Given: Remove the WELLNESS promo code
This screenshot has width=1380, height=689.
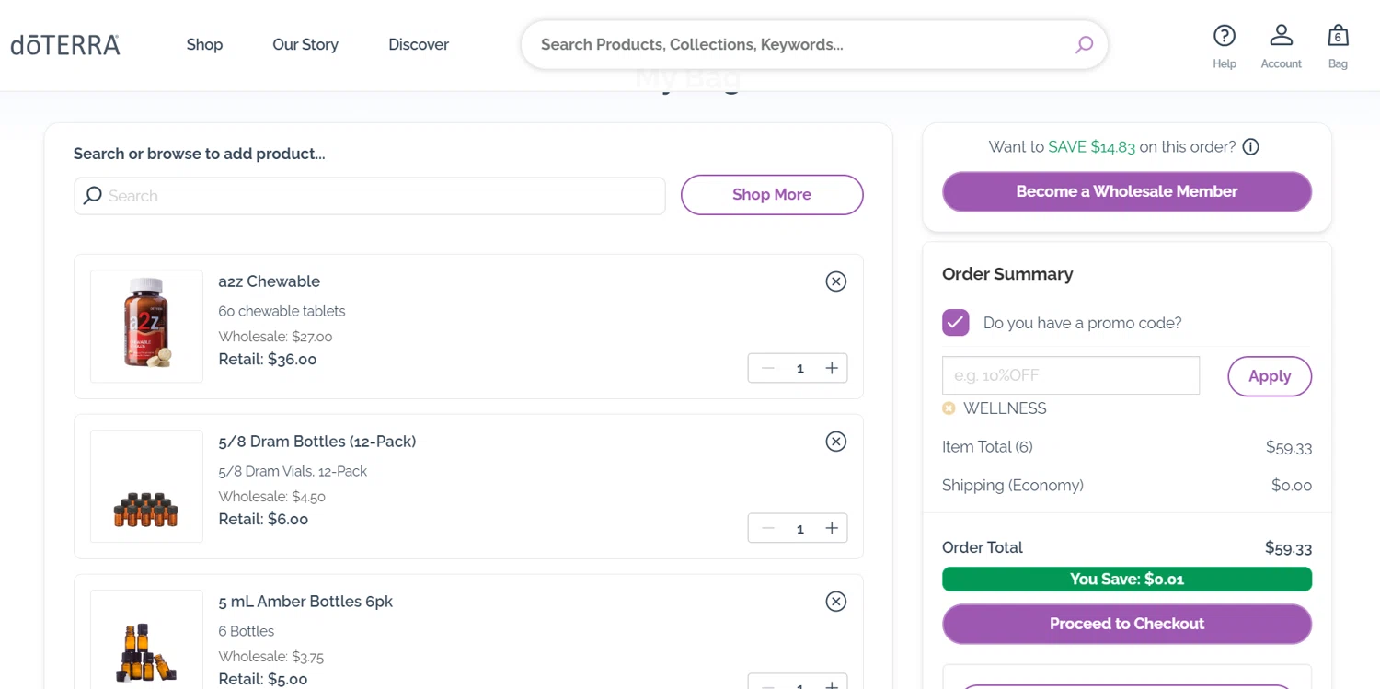Looking at the screenshot, I should click(x=949, y=408).
